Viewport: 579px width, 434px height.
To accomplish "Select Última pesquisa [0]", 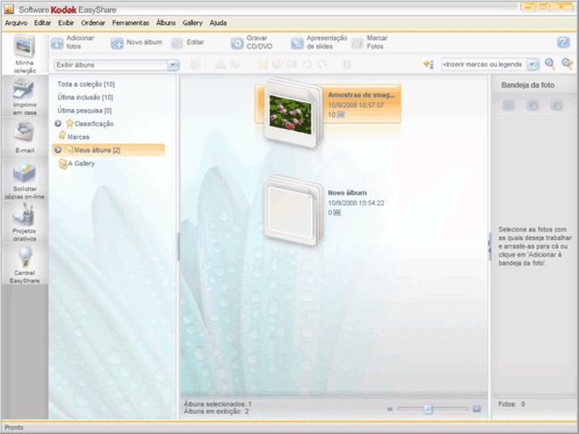I will (x=84, y=111).
